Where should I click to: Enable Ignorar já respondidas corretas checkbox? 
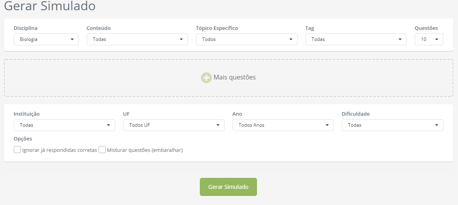click(x=17, y=150)
